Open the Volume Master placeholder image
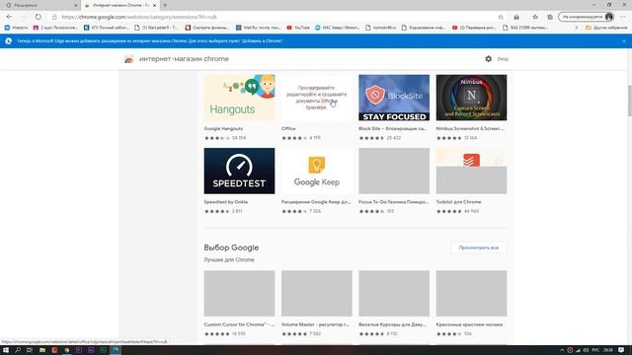Image resolution: width=632 pixels, height=355 pixels. (317, 294)
